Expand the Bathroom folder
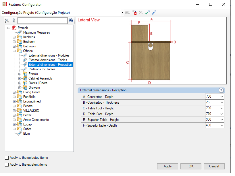 [x=14, y=47]
